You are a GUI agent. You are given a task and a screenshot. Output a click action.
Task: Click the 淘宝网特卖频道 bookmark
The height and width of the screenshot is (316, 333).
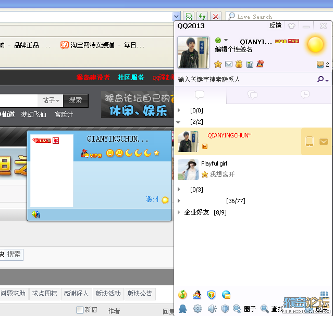point(103,45)
